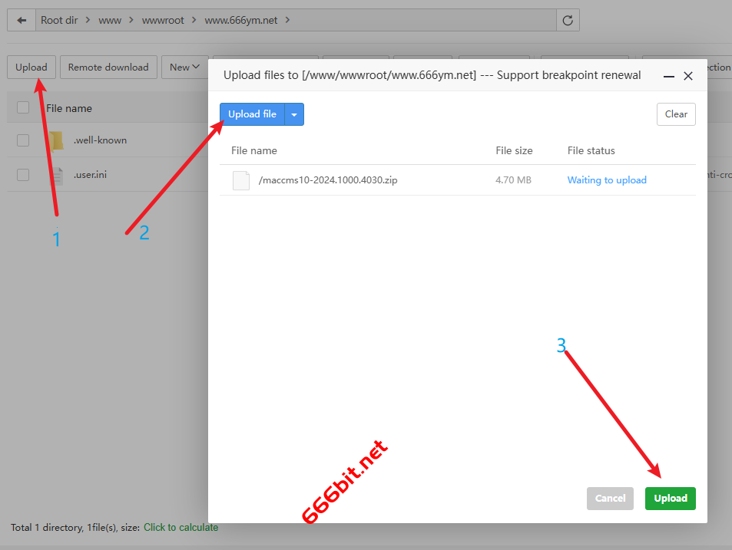This screenshot has width=732, height=550.
Task: Click the refresh directory icon
Action: tap(568, 20)
